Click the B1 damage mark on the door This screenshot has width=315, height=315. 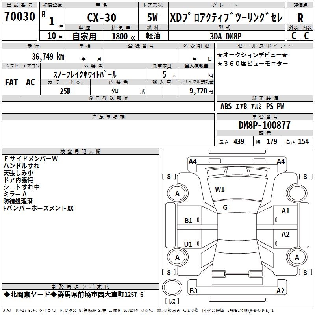189,221
